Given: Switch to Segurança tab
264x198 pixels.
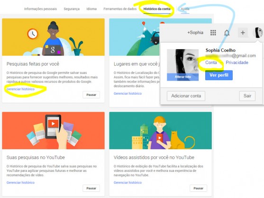Looking at the screenshot, I should [72, 9].
